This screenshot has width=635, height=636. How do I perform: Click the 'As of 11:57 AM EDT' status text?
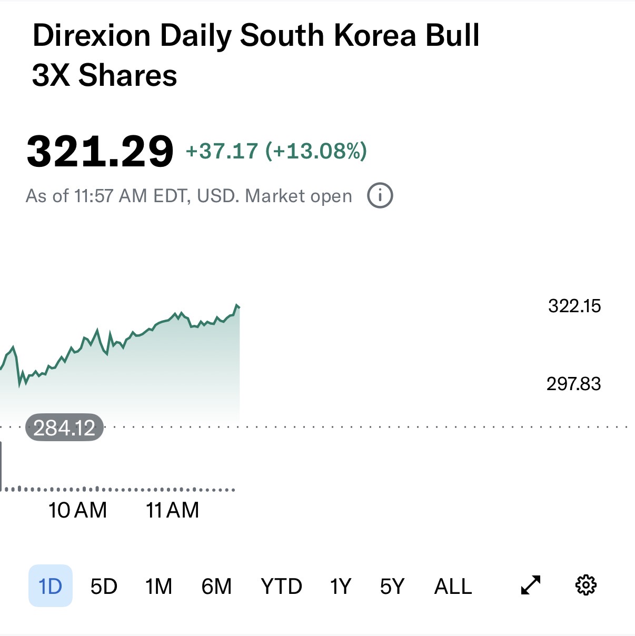[188, 196]
